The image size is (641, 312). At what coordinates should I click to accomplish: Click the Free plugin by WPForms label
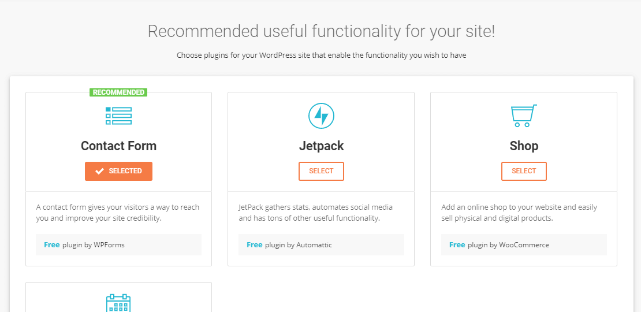pos(84,245)
